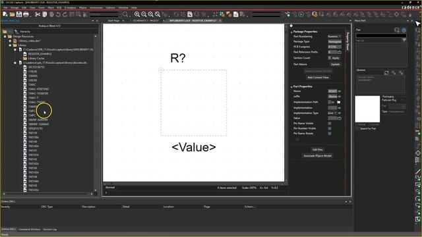
Task: Click the search magnifier beside toolbar search box
Action: pyautogui.click(x=125, y=14)
